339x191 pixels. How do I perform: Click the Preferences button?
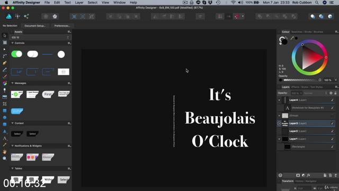coord(62,26)
